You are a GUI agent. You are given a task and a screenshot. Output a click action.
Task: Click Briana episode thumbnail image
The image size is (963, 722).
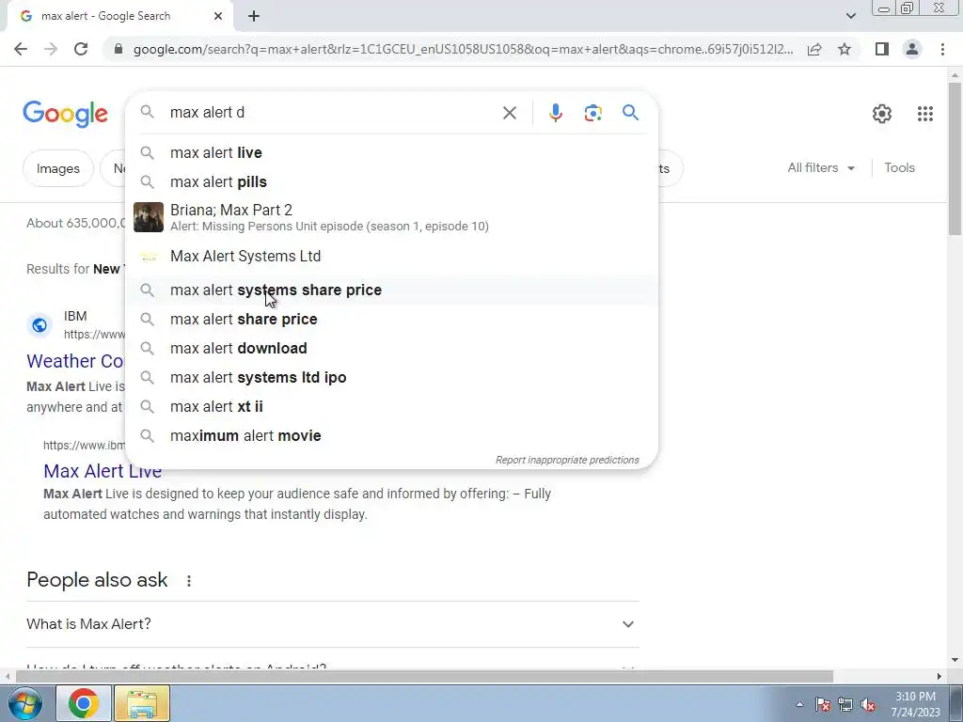[149, 217]
